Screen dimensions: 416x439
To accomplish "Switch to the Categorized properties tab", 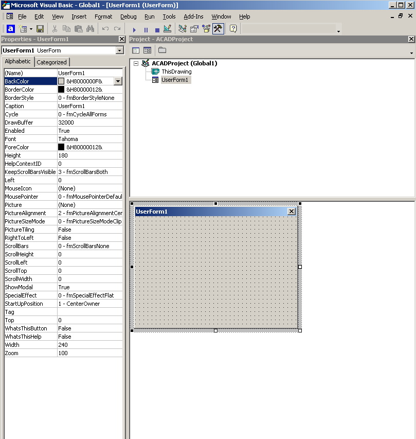I will pyautogui.click(x=52, y=62).
